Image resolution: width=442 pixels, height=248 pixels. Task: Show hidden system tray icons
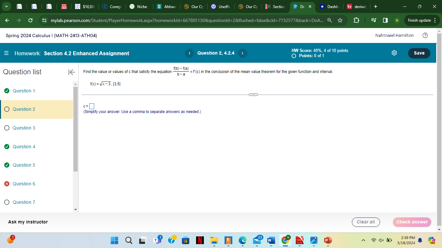point(363,240)
